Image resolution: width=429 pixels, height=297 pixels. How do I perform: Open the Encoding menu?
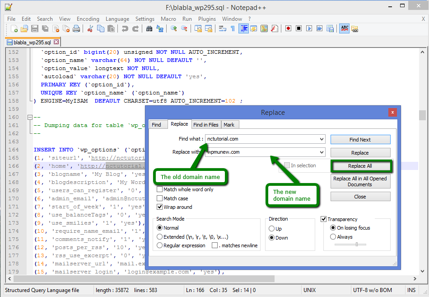tap(88, 19)
